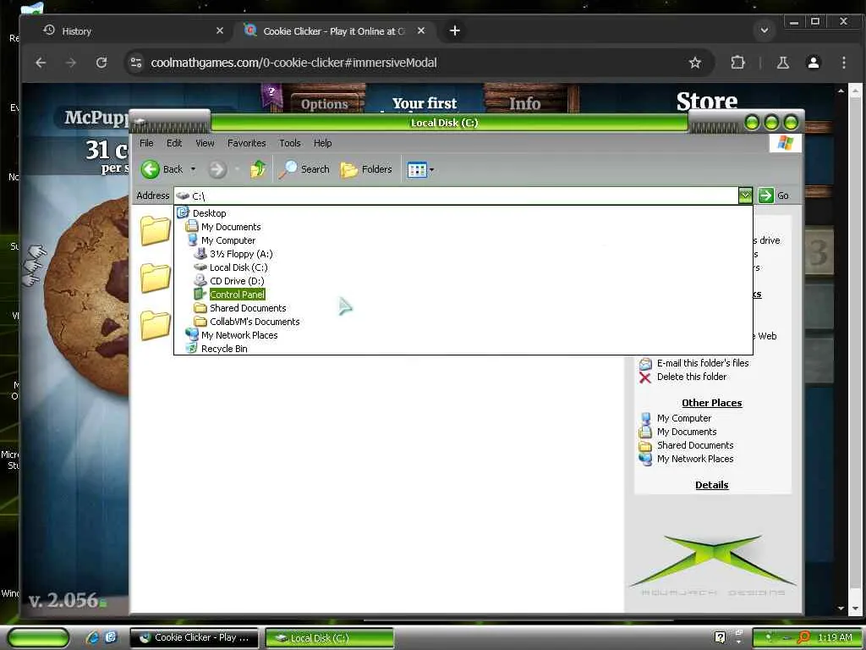Select the highlighted Control Panel entry
The height and width of the screenshot is (650, 866).
pyautogui.click(x=238, y=295)
